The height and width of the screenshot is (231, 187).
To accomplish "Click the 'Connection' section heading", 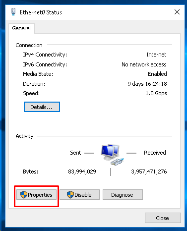I will coord(29,45).
